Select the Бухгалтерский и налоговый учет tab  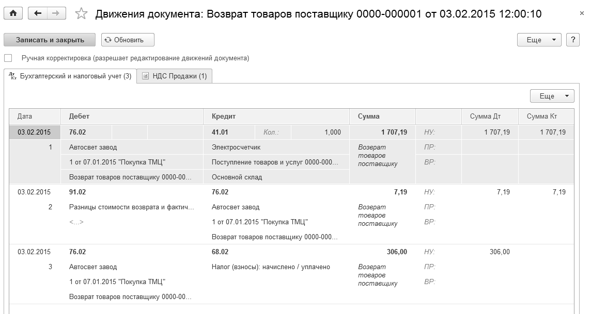[x=70, y=76]
